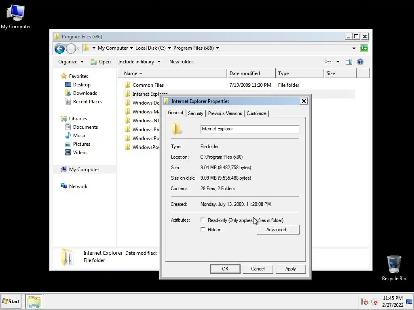
Task: Click the 7/13/2009 11:20 PM date cell
Action: (250, 85)
